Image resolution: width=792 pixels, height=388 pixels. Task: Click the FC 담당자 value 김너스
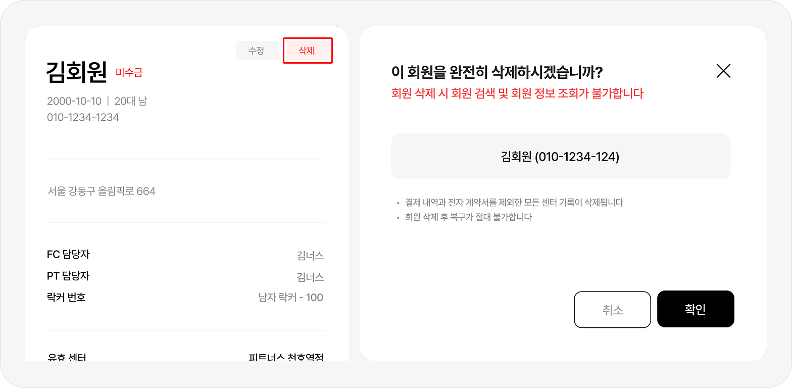point(310,256)
